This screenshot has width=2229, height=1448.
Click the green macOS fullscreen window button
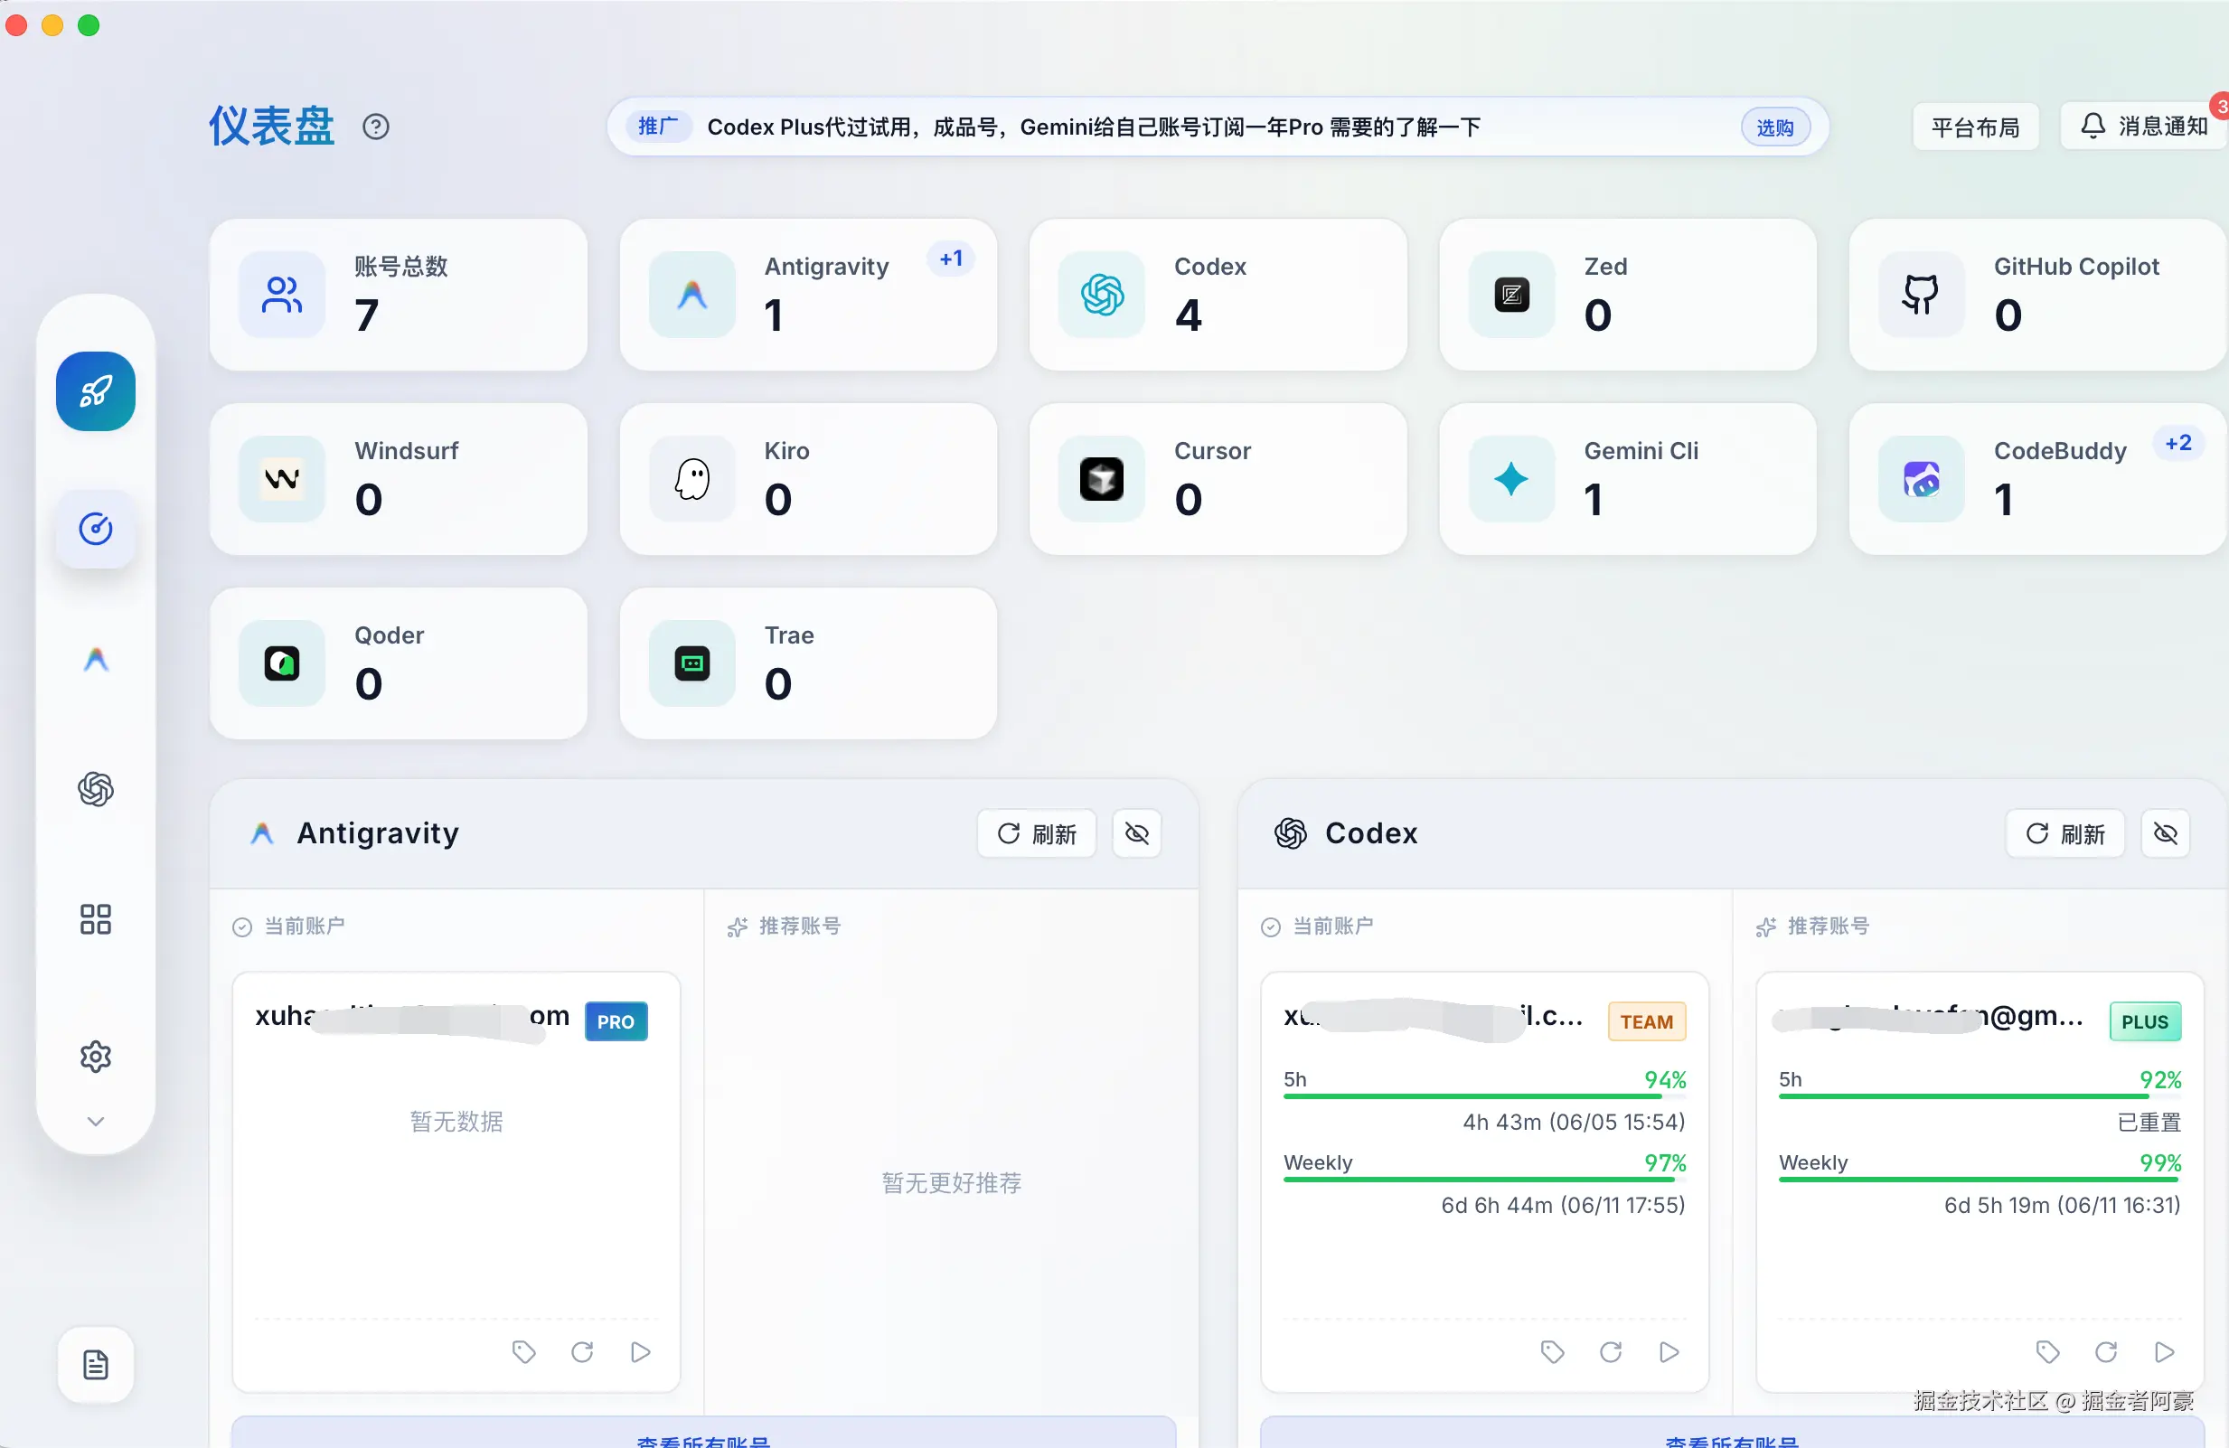(x=88, y=25)
